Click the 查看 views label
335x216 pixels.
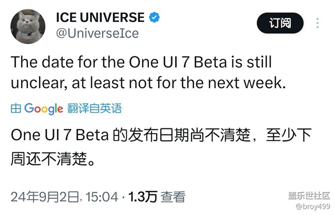click(x=172, y=196)
